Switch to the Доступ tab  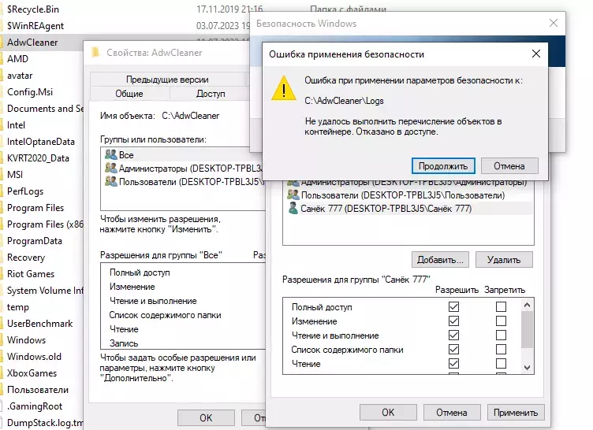(x=211, y=94)
